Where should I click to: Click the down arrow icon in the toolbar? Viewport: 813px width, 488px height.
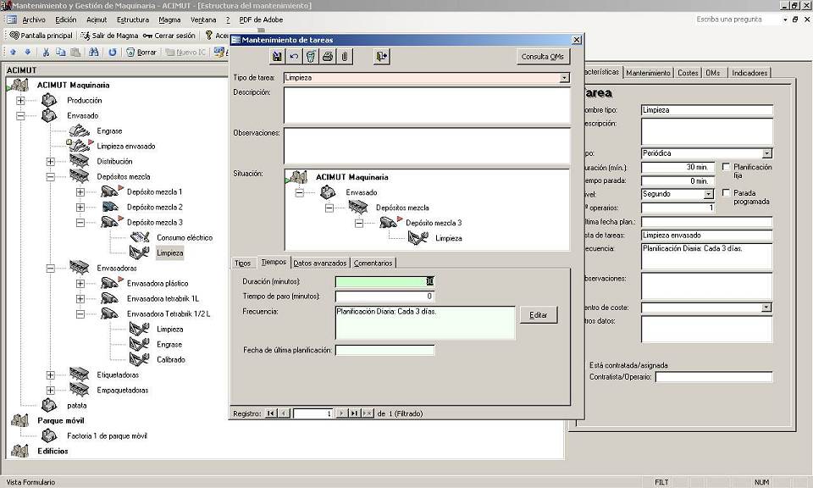coord(28,52)
